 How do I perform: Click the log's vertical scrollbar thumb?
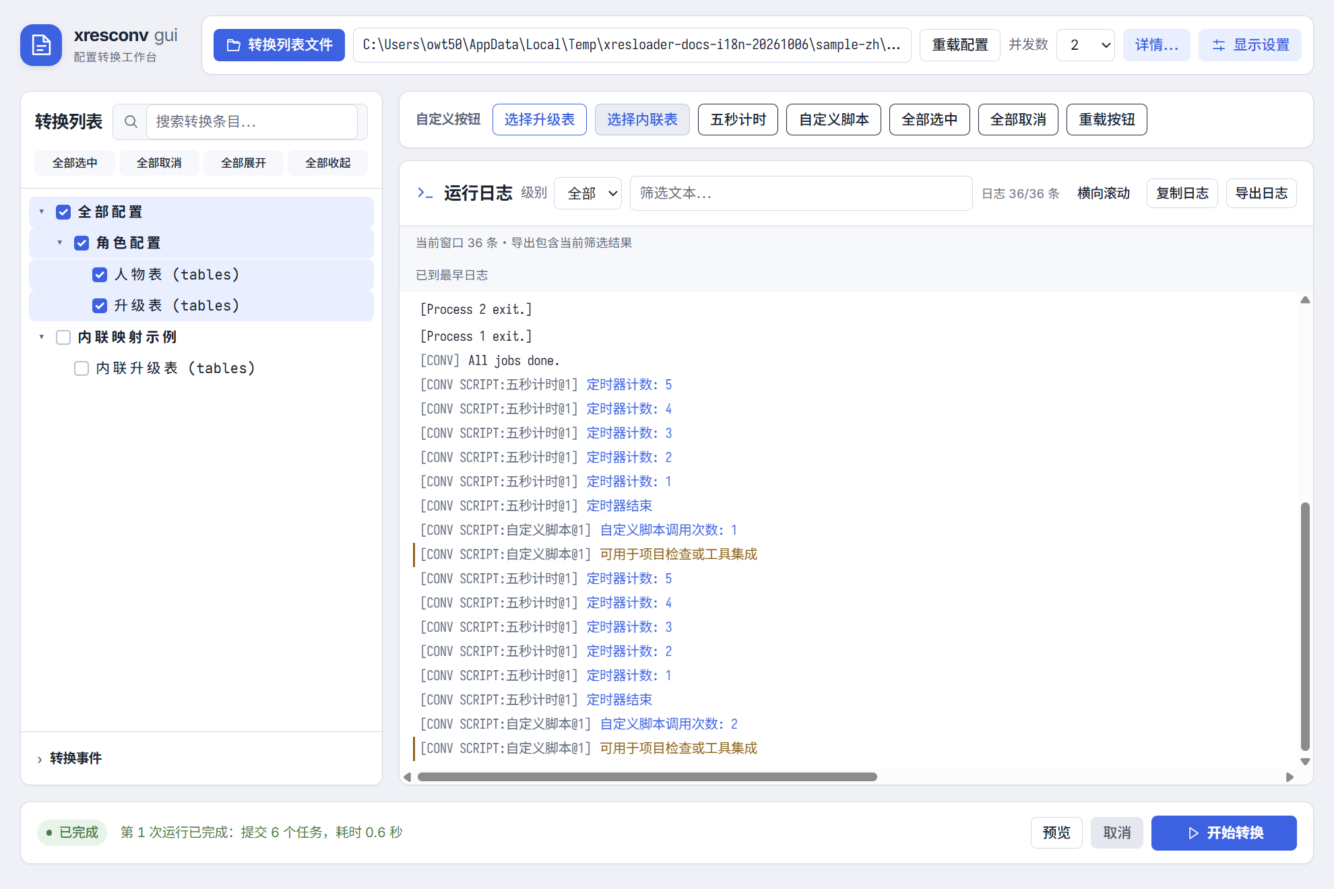[1305, 626]
